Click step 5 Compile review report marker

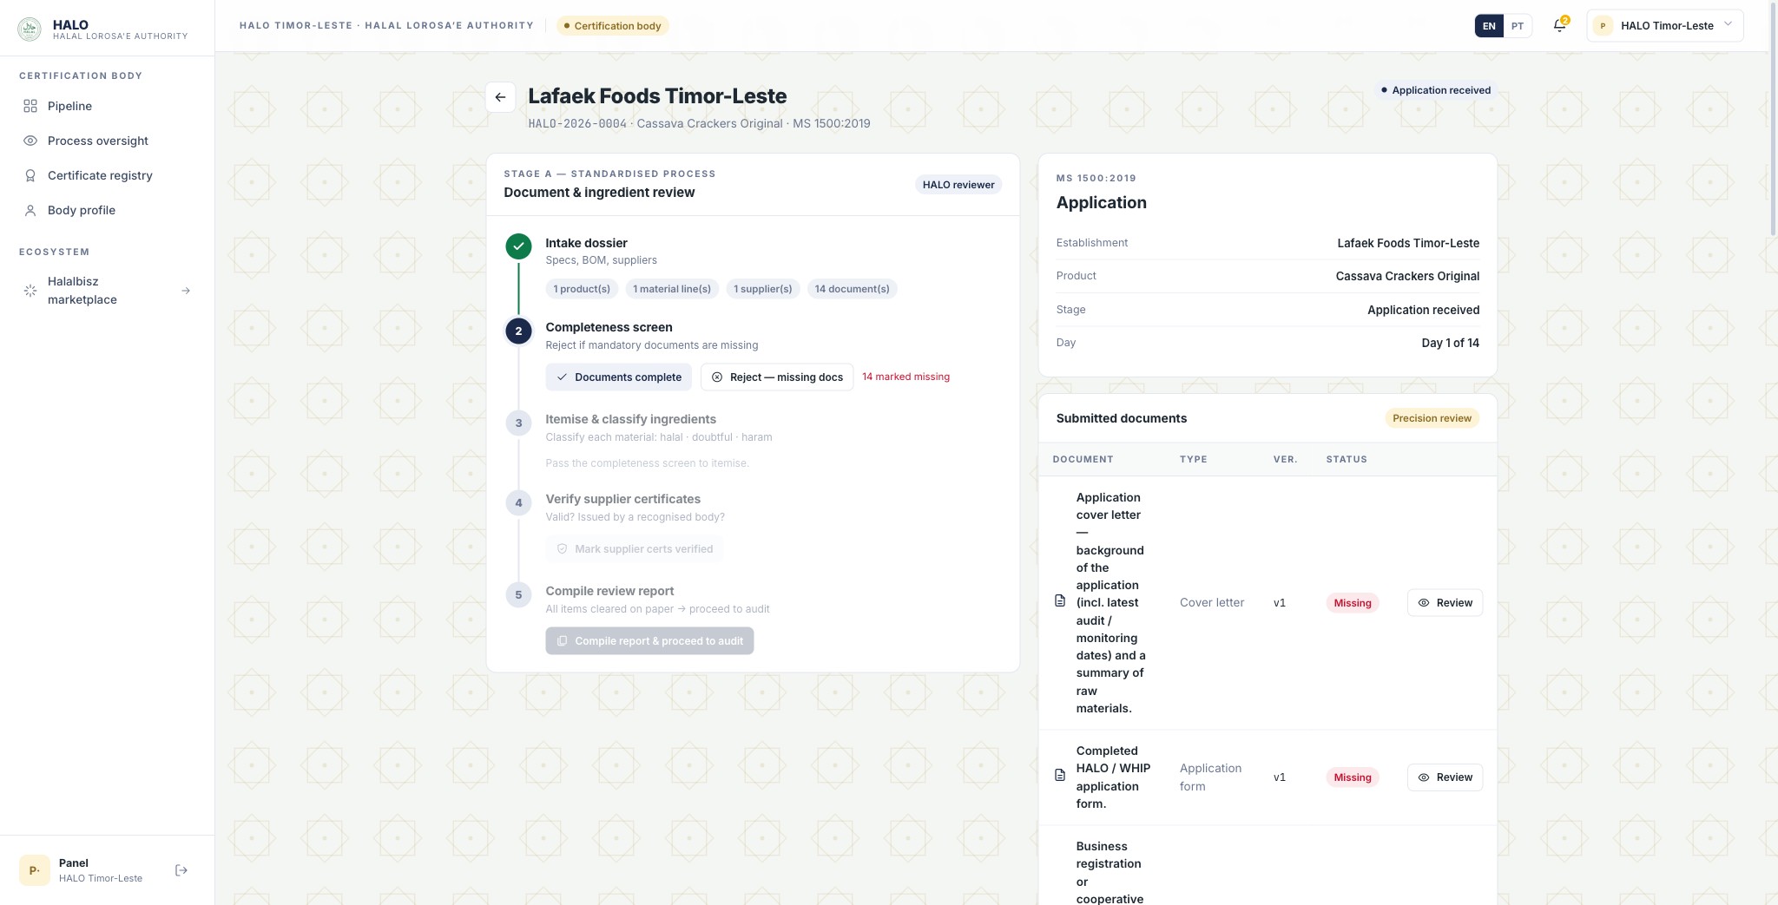click(518, 594)
